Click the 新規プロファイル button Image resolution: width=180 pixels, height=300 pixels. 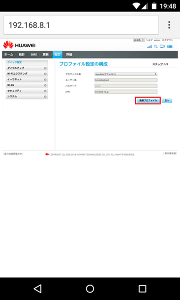pos(148,100)
